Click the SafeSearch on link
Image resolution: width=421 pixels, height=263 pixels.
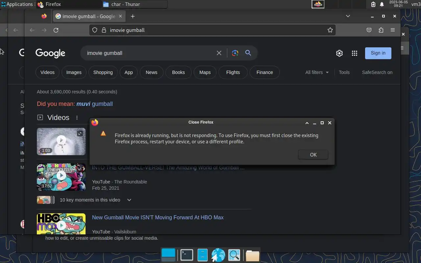(377, 72)
